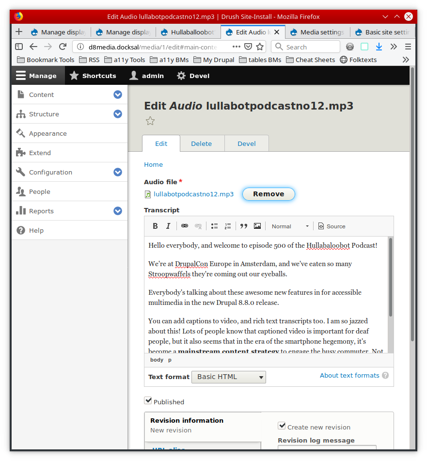This screenshot has height=461, width=427.
Task: Uncheck the Published checkbox
Action: click(x=148, y=400)
